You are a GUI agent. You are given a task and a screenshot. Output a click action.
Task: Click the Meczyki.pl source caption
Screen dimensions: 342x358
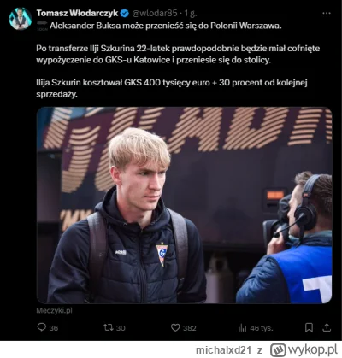point(54,310)
